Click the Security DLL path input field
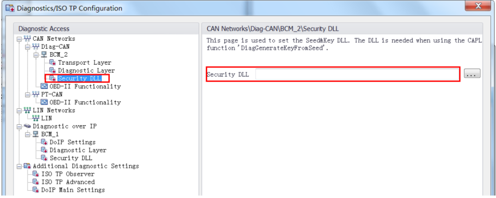 [357, 75]
